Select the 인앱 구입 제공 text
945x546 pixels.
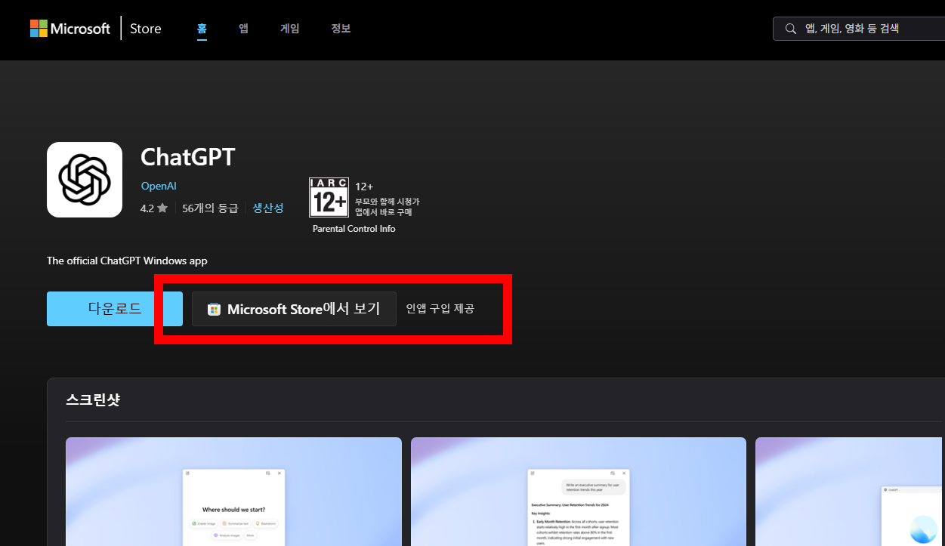pyautogui.click(x=440, y=309)
